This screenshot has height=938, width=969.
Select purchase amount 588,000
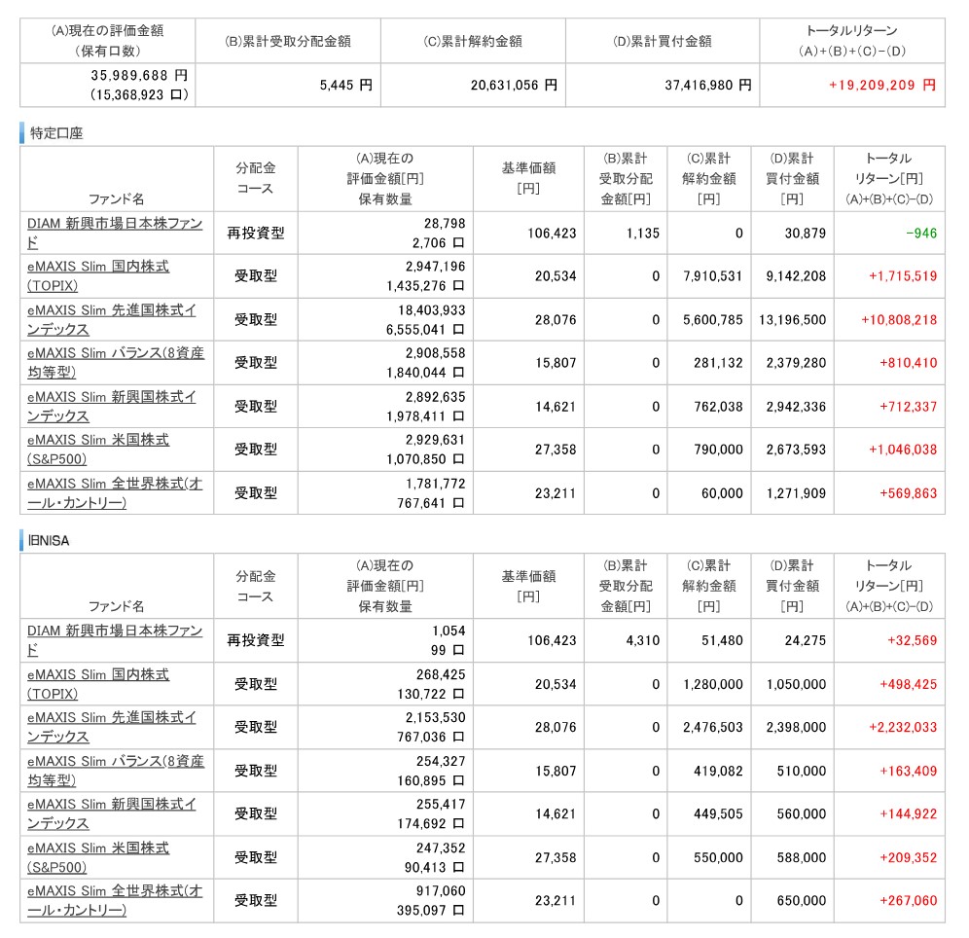tap(802, 857)
